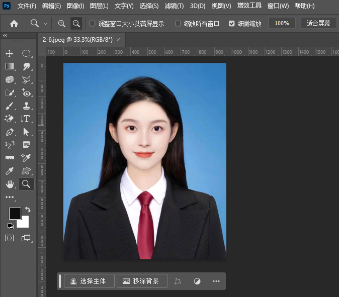Click the zoom in magnifier icon
339x297 pixels.
click(x=62, y=24)
